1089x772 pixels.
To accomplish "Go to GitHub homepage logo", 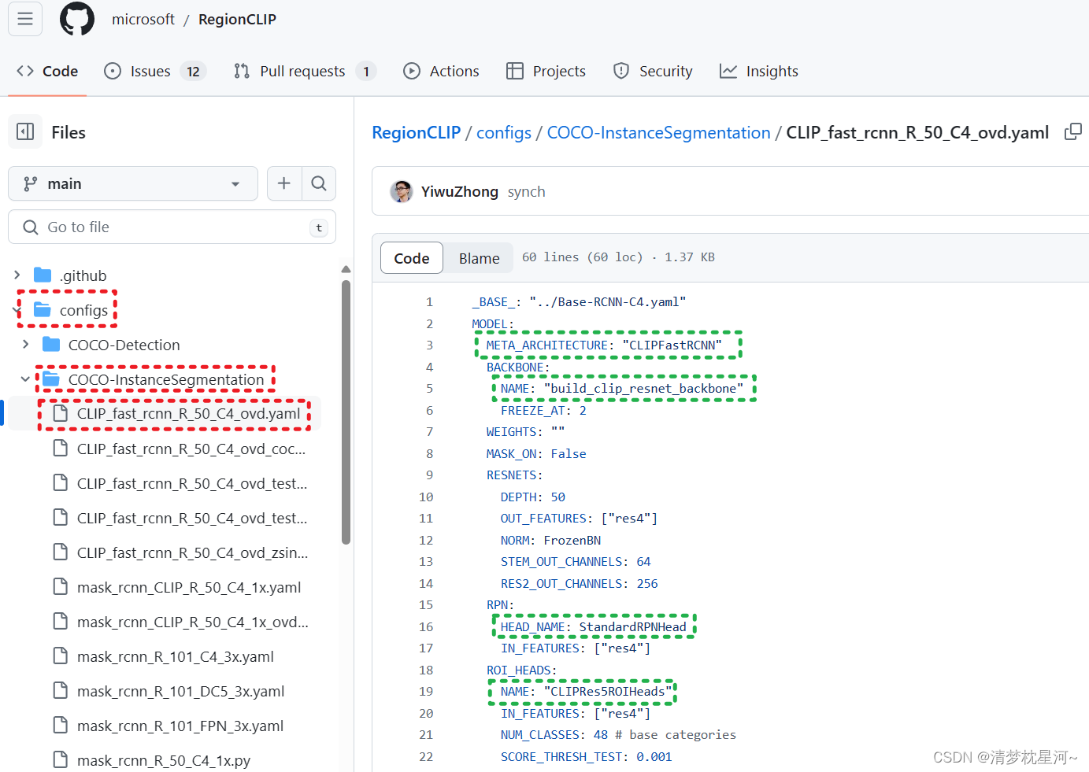I will tap(77, 19).
